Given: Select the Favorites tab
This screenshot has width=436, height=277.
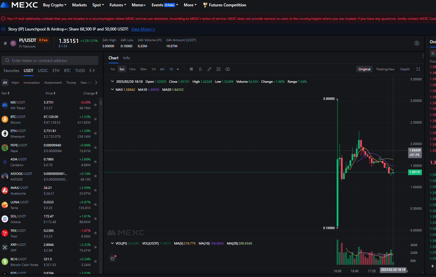Looking at the screenshot, I should (11, 71).
